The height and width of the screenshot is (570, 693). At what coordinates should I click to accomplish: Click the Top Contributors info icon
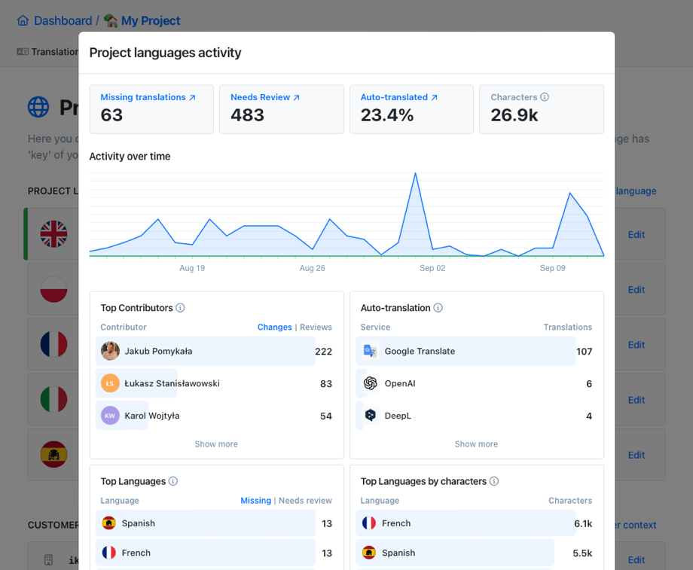[x=180, y=307]
